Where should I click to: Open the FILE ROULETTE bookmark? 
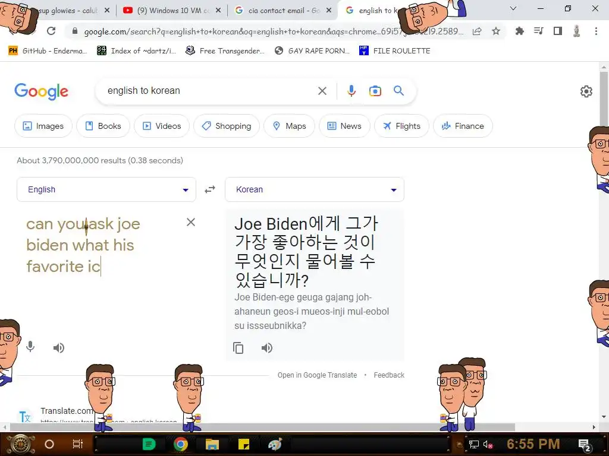pos(395,51)
